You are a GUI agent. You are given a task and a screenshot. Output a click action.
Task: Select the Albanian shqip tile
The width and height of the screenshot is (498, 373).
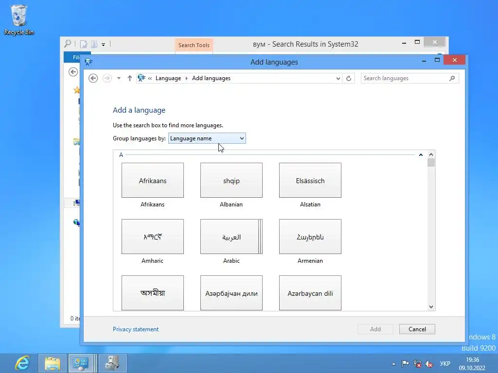(231, 180)
